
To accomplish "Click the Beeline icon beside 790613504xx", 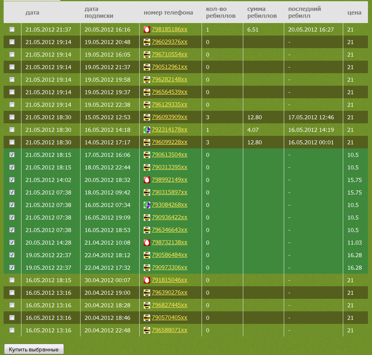I will coord(147,155).
